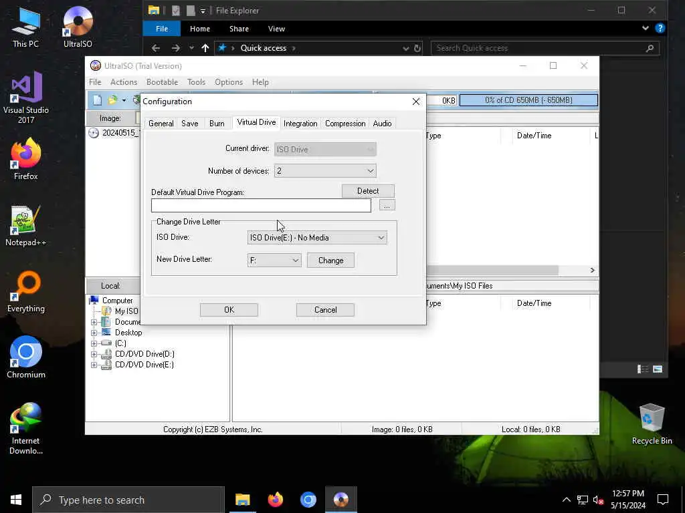Click the Virtual Drive tab

pyautogui.click(x=256, y=122)
